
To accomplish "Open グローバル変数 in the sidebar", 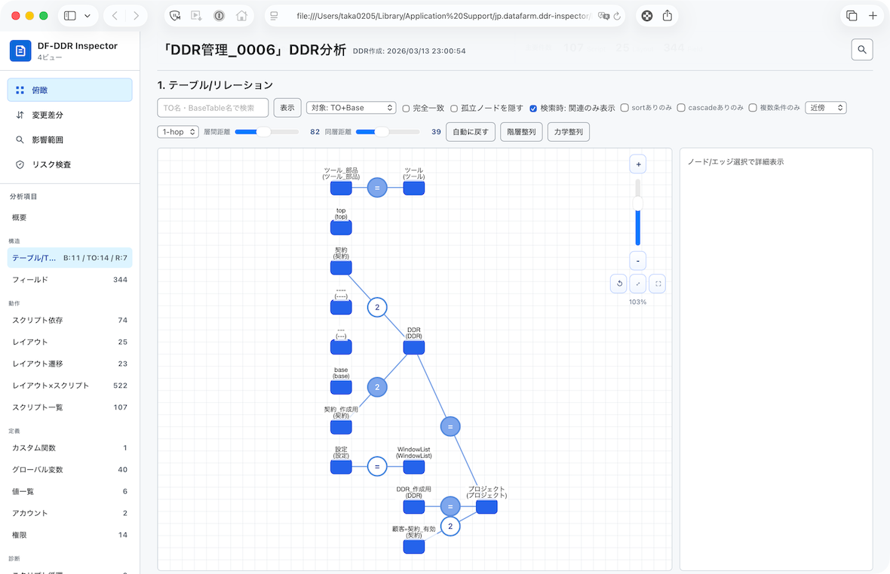I will click(x=70, y=469).
